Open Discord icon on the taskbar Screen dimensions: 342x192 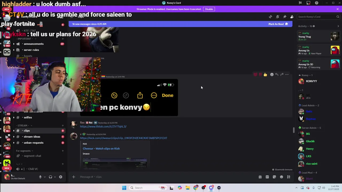211,188
